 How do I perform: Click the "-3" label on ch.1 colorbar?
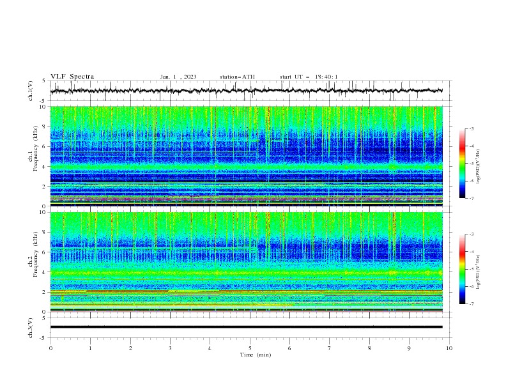point(471,128)
